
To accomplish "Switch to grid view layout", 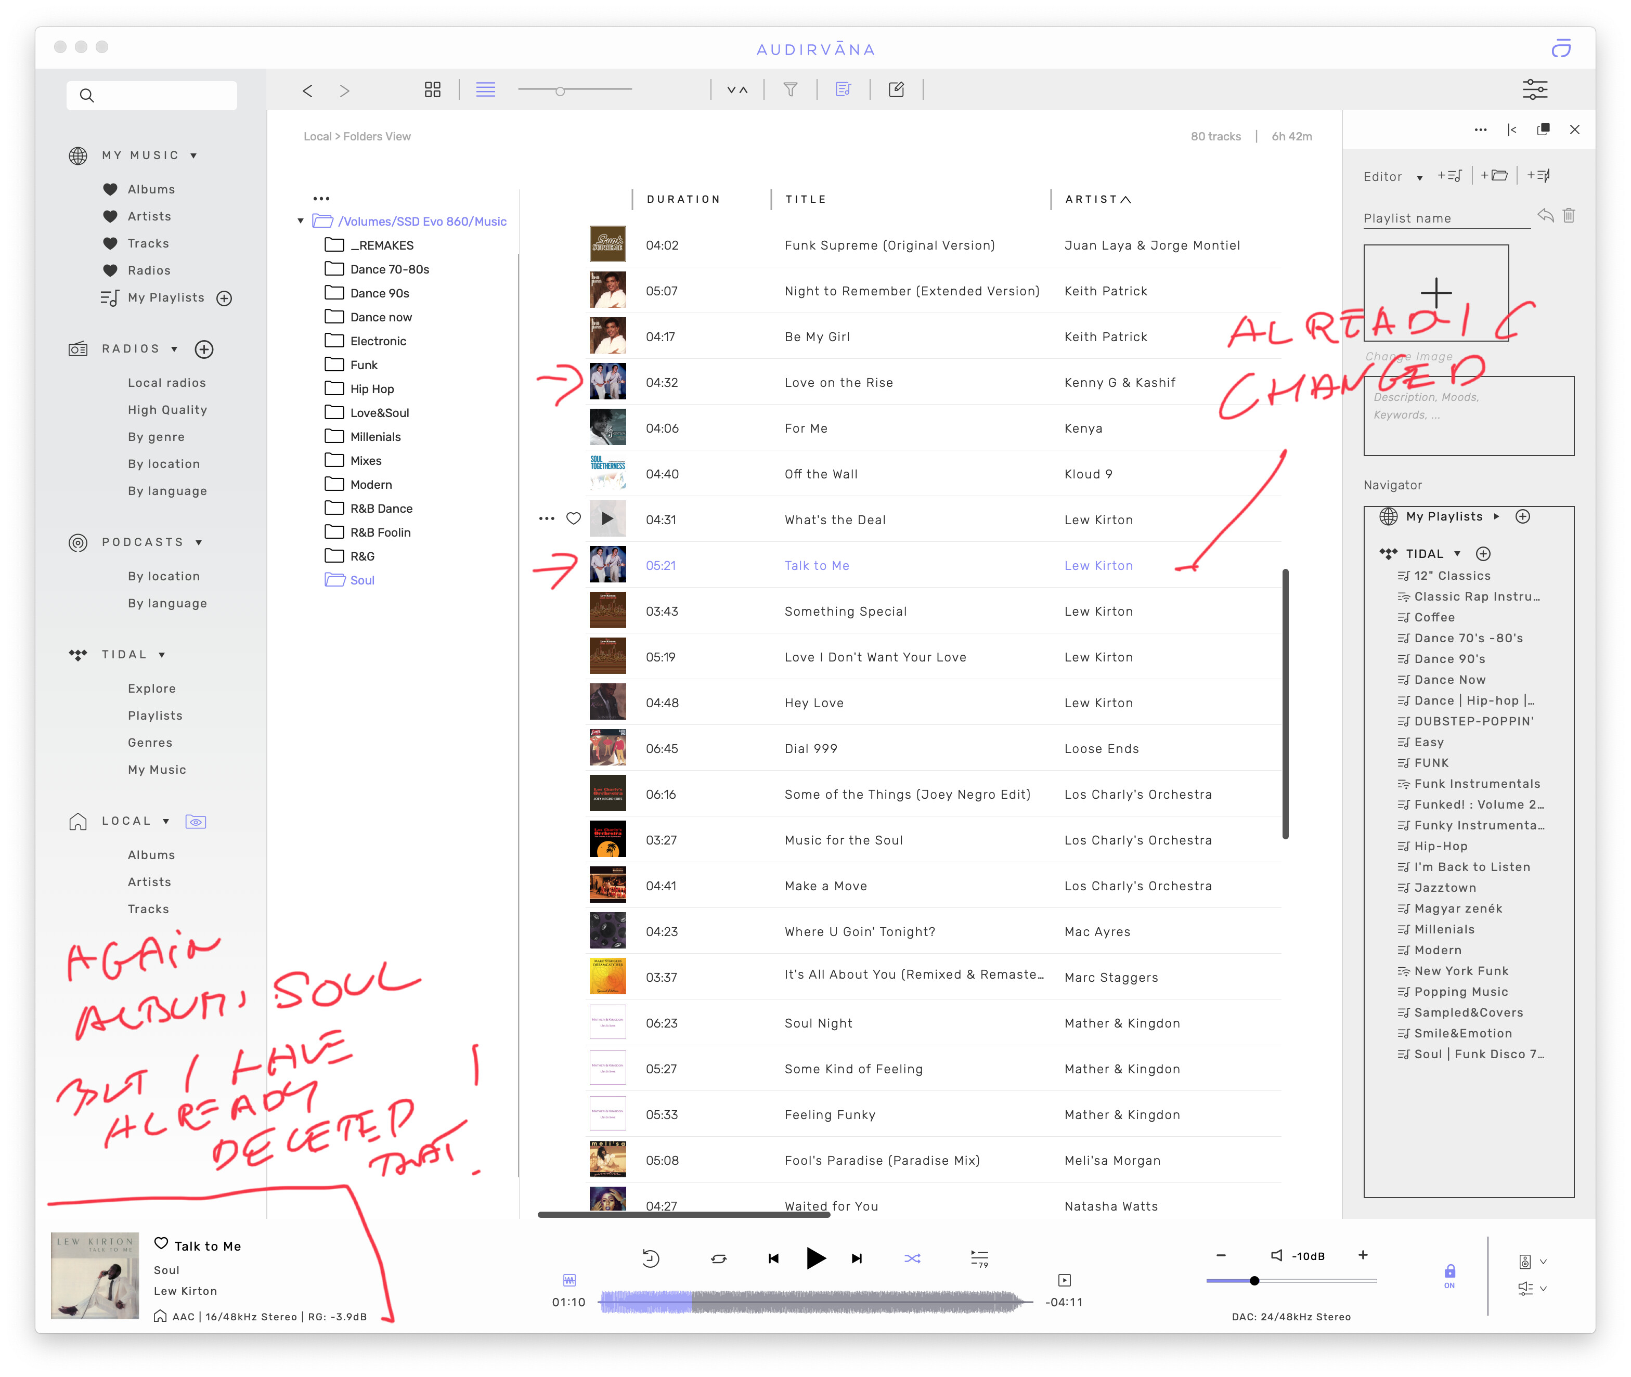I will (433, 90).
